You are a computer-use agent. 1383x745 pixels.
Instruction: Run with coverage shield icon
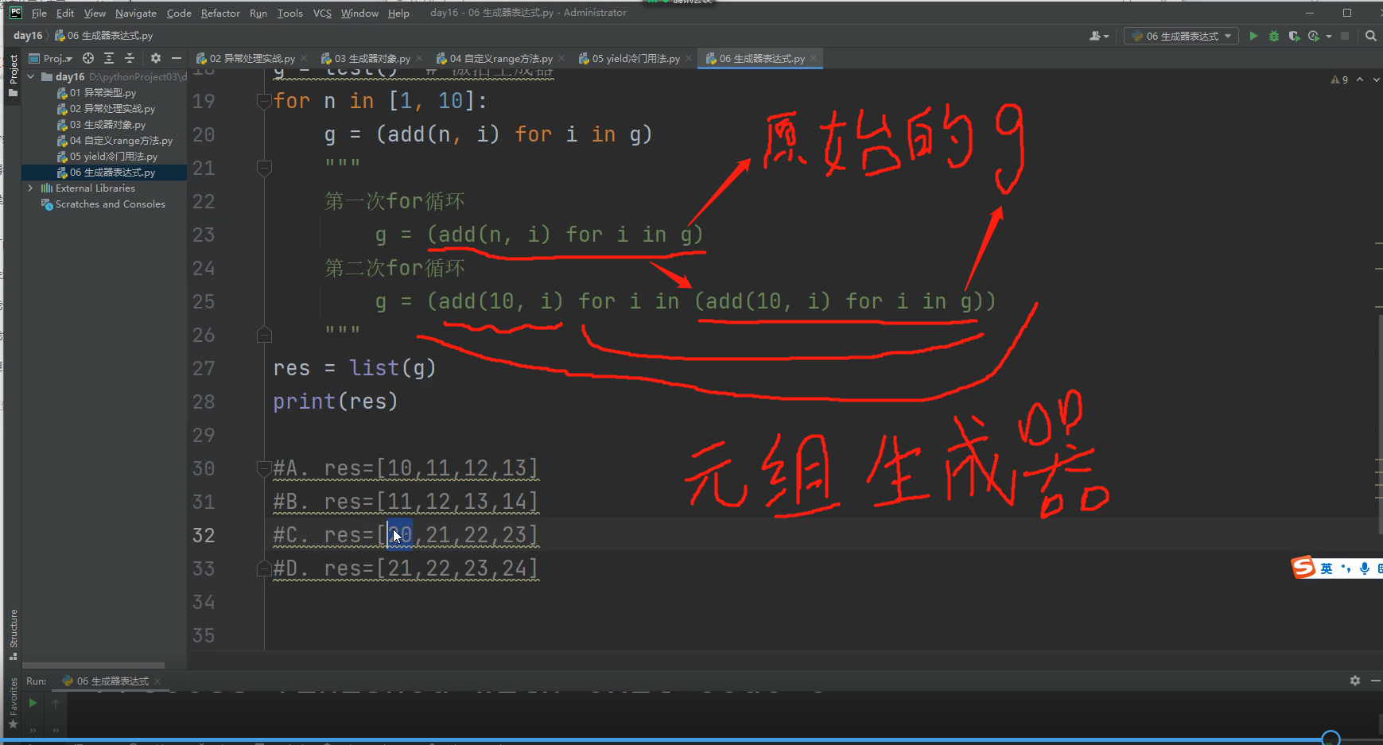click(1294, 36)
